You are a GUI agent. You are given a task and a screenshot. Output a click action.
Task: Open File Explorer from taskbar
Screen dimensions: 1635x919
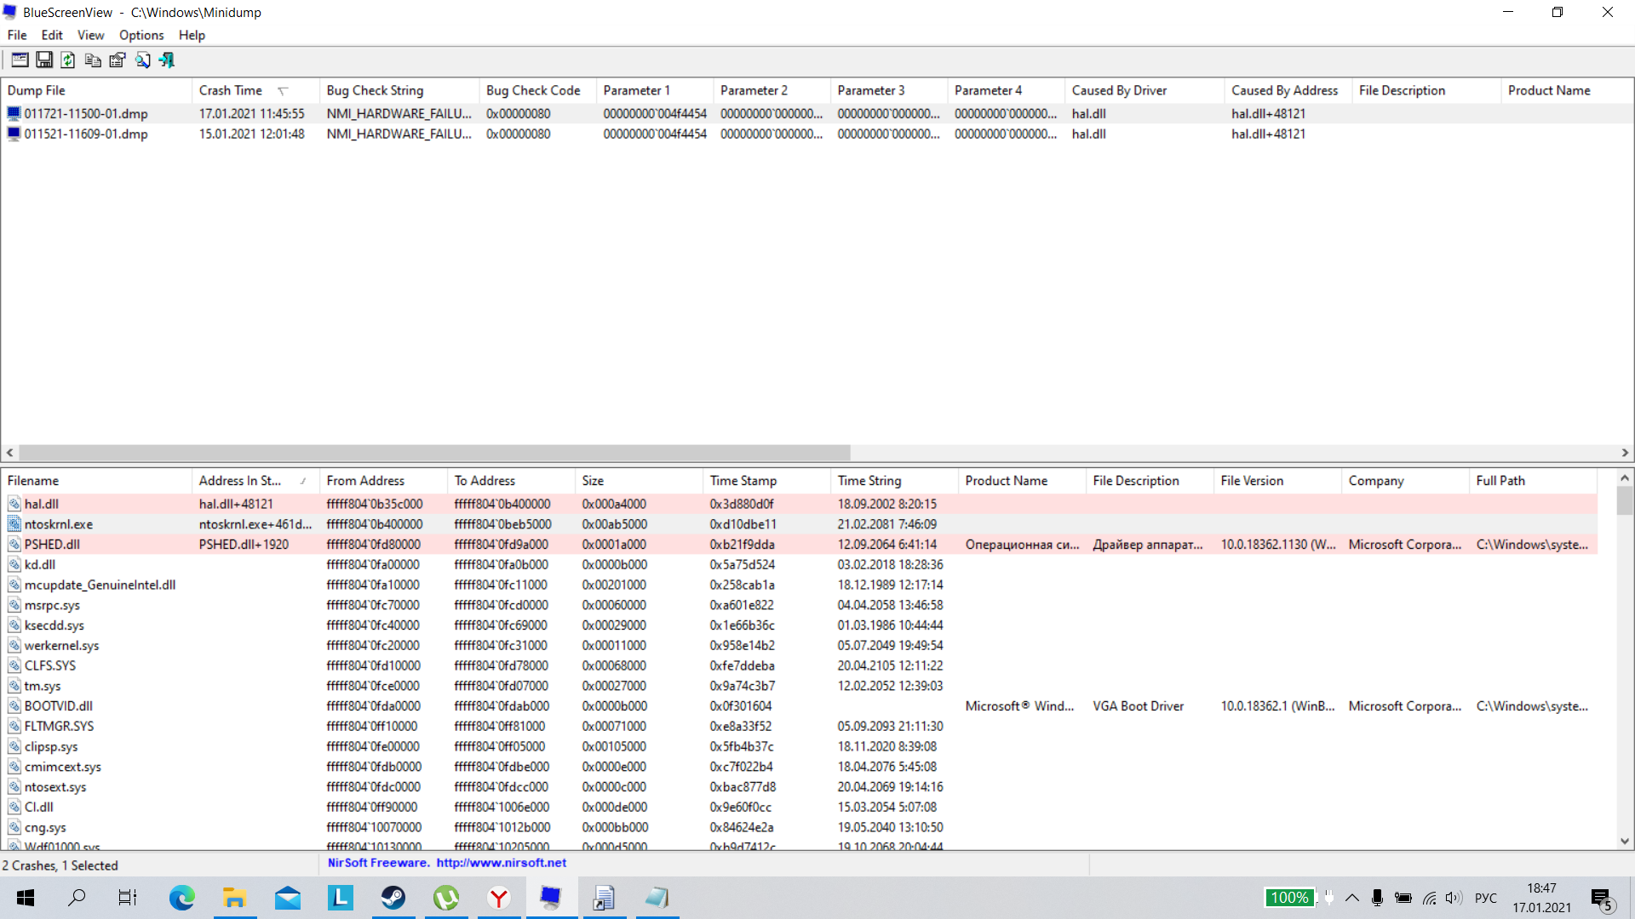pyautogui.click(x=234, y=898)
